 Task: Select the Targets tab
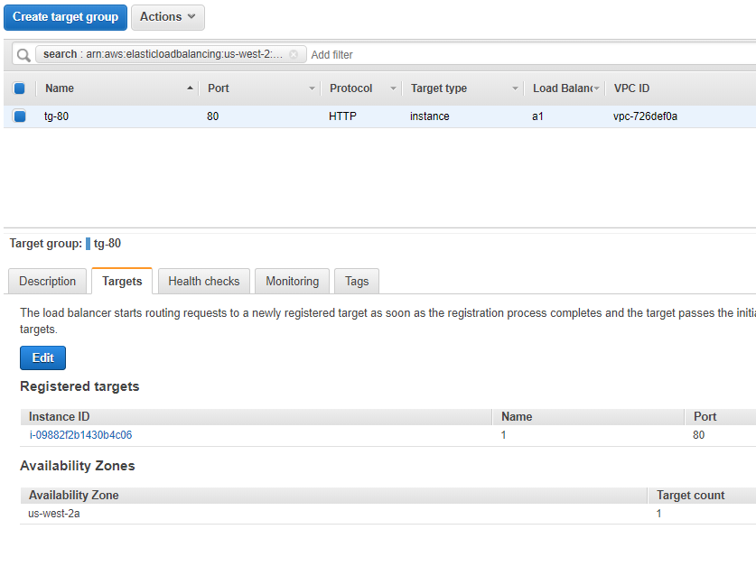coord(122,281)
